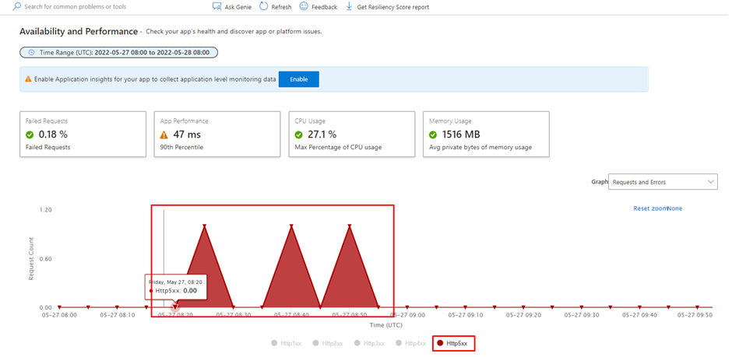This screenshot has width=732, height=357.
Task: Click the Graph dropdown chevron arrow
Action: (x=710, y=181)
